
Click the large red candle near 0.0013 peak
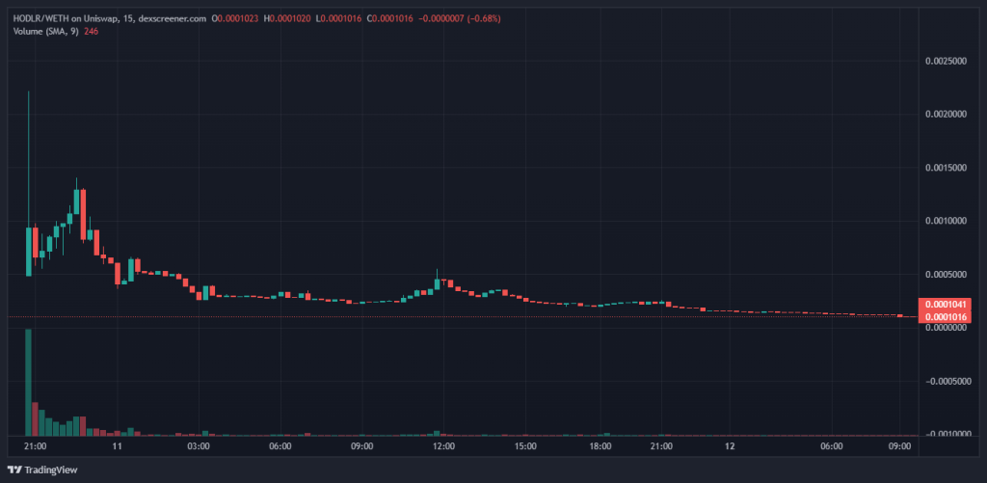click(83, 213)
